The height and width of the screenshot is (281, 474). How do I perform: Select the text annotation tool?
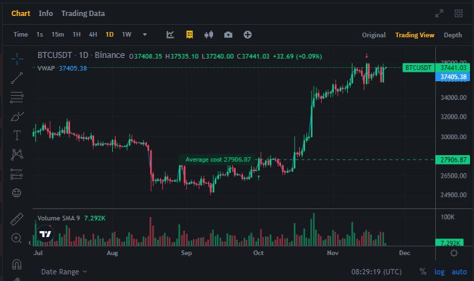(x=17, y=135)
